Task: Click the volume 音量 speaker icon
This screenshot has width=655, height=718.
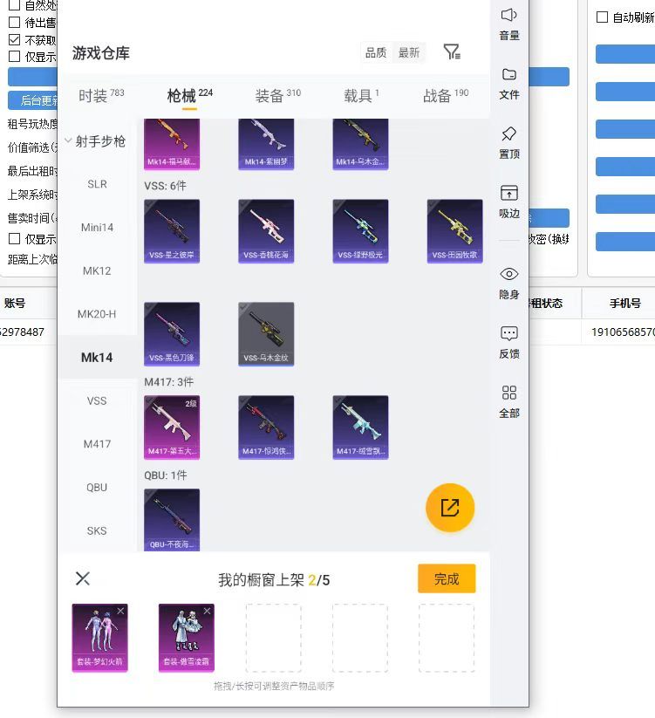Action: 508,15
